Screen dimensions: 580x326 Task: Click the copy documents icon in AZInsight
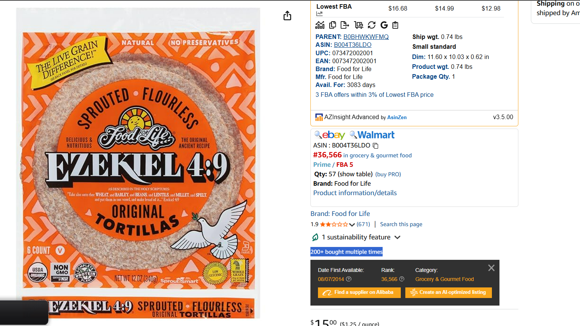pyautogui.click(x=333, y=25)
